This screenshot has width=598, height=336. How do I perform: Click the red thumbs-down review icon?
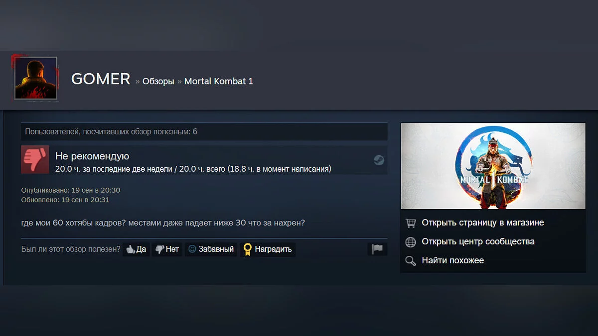click(35, 159)
